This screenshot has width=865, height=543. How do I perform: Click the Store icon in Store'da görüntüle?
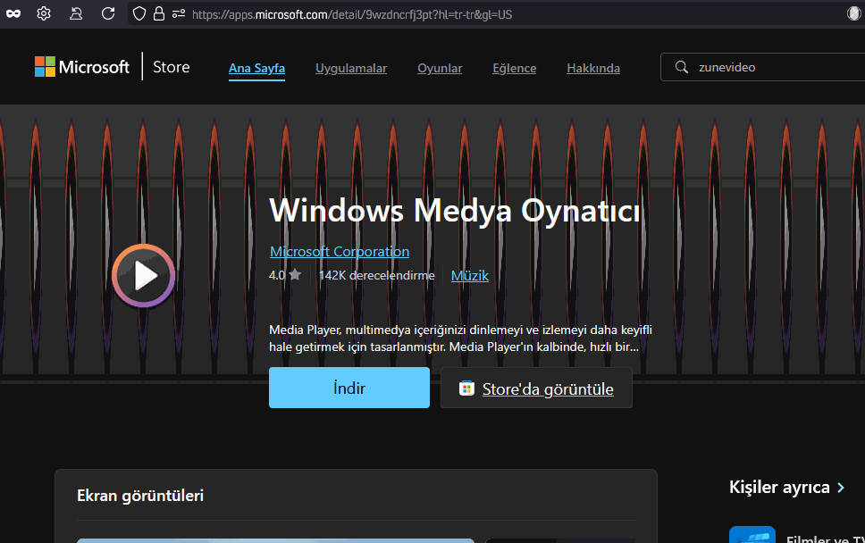click(466, 388)
